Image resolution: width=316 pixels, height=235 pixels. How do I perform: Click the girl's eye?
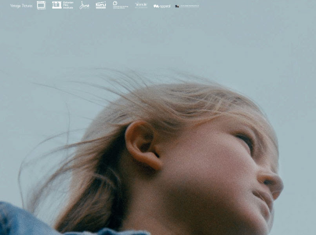[x=245, y=140]
